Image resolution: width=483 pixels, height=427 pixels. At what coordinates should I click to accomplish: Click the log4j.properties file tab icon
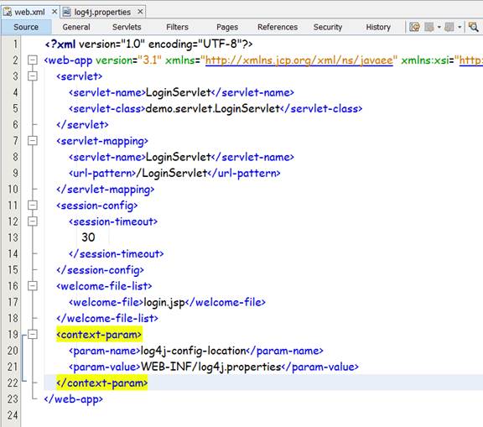click(x=67, y=12)
